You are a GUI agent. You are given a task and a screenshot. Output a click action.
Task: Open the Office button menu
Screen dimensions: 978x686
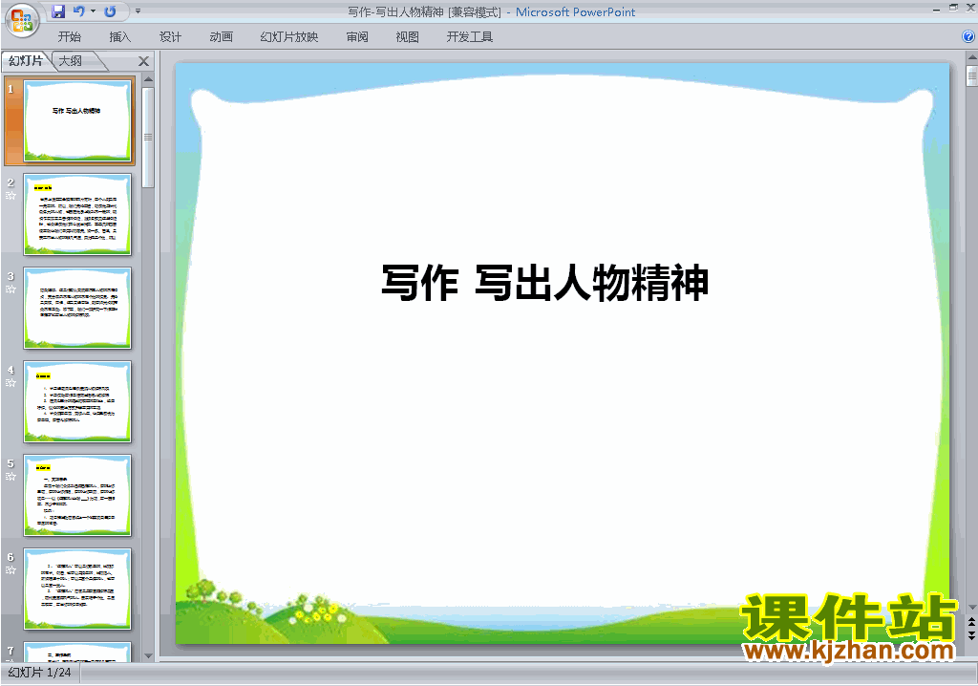(x=23, y=21)
